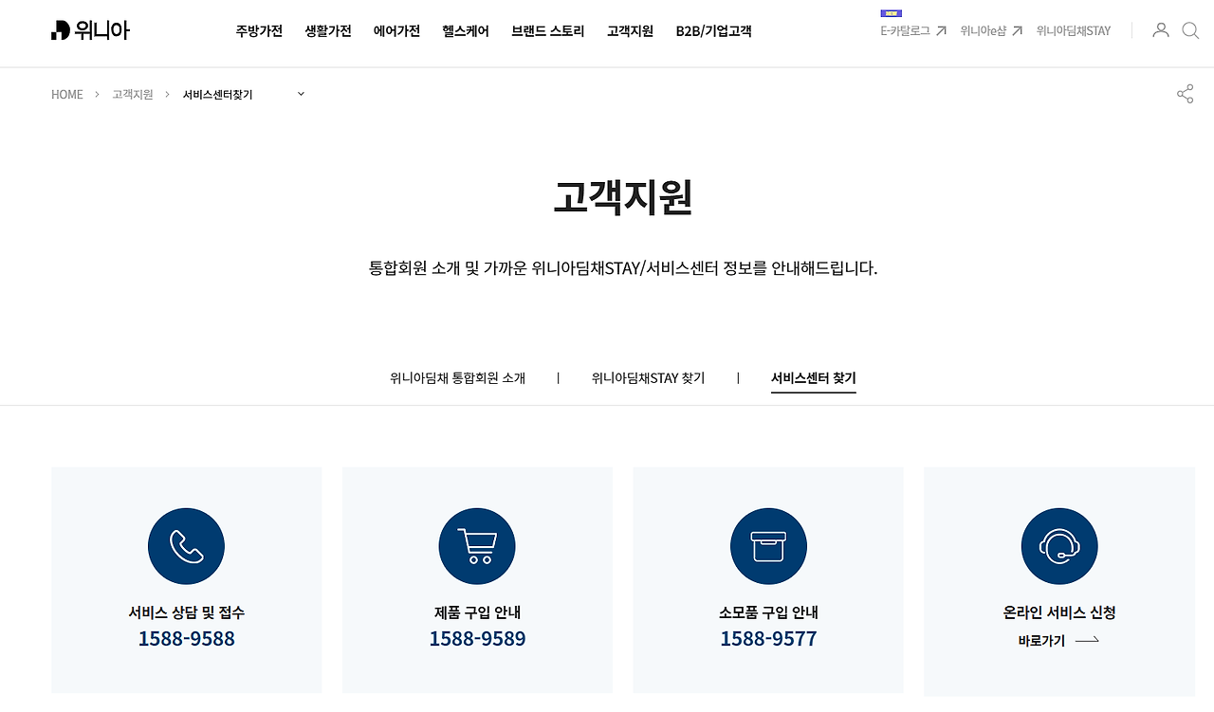Screen dimensions: 1214x712
Task: Go to 위니아딤채STAY in the top bar
Action: (x=1074, y=31)
